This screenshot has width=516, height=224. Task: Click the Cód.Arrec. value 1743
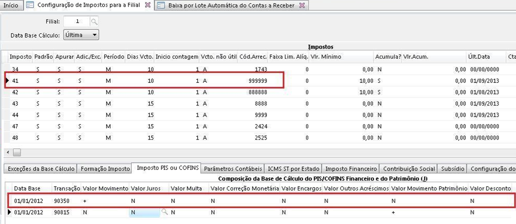point(260,69)
